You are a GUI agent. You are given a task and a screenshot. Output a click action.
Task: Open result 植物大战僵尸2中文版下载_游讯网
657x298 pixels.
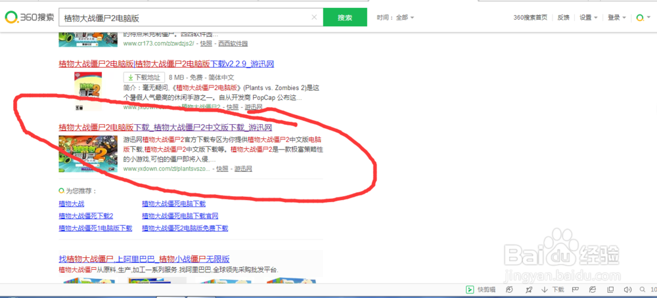tap(166, 127)
